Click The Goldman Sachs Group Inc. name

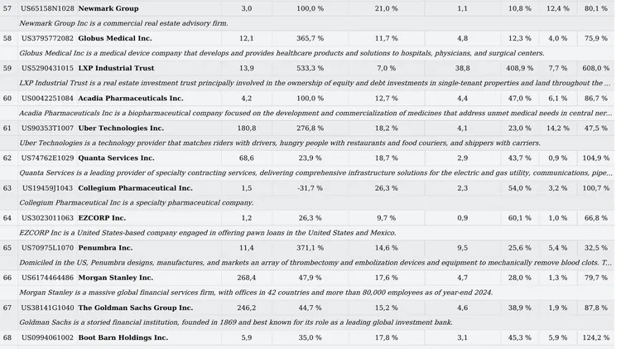click(135, 308)
